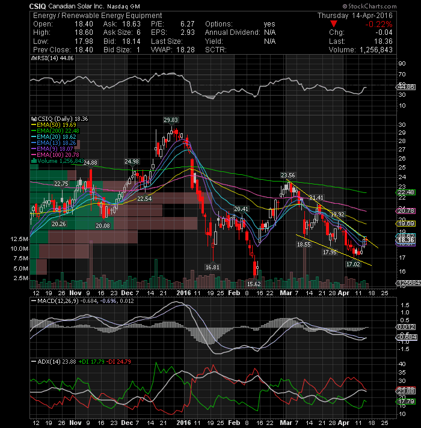The height and width of the screenshot is (428, 421).
Task: Click the 23.56 March high annotation
Action: [287, 176]
